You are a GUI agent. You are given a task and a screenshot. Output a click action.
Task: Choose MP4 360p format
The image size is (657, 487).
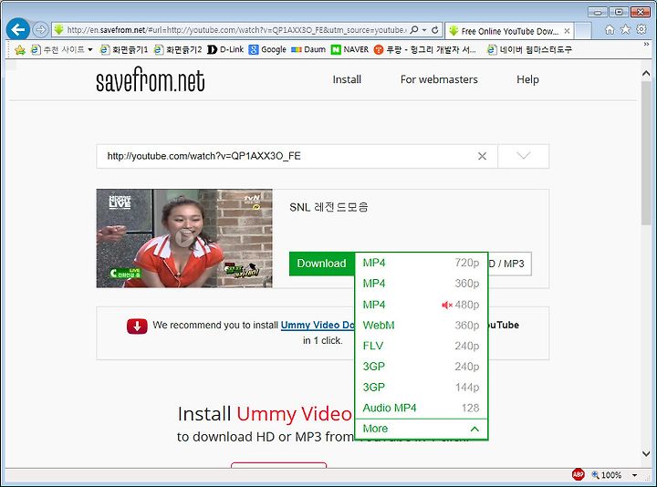tap(421, 284)
